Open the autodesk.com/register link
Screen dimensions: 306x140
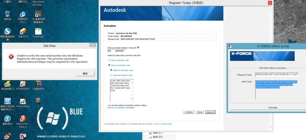coord(121,108)
